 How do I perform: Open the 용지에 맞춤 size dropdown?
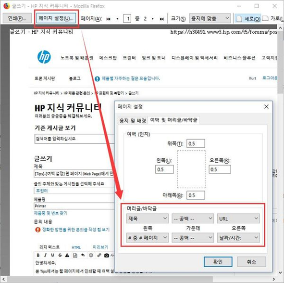click(210, 18)
